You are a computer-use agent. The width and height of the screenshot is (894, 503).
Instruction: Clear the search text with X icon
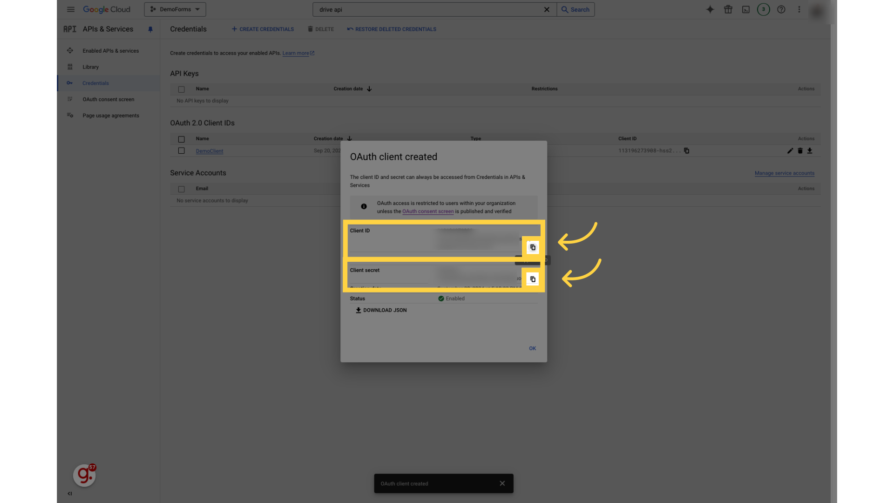pos(547,9)
